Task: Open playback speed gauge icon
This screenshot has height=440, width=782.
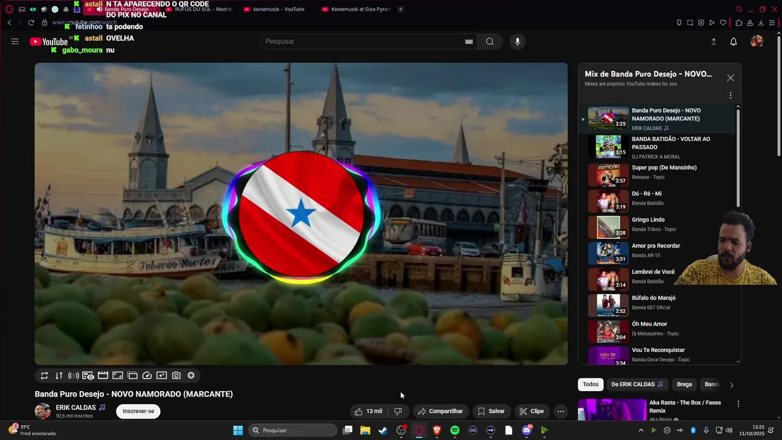Action: pos(147,376)
